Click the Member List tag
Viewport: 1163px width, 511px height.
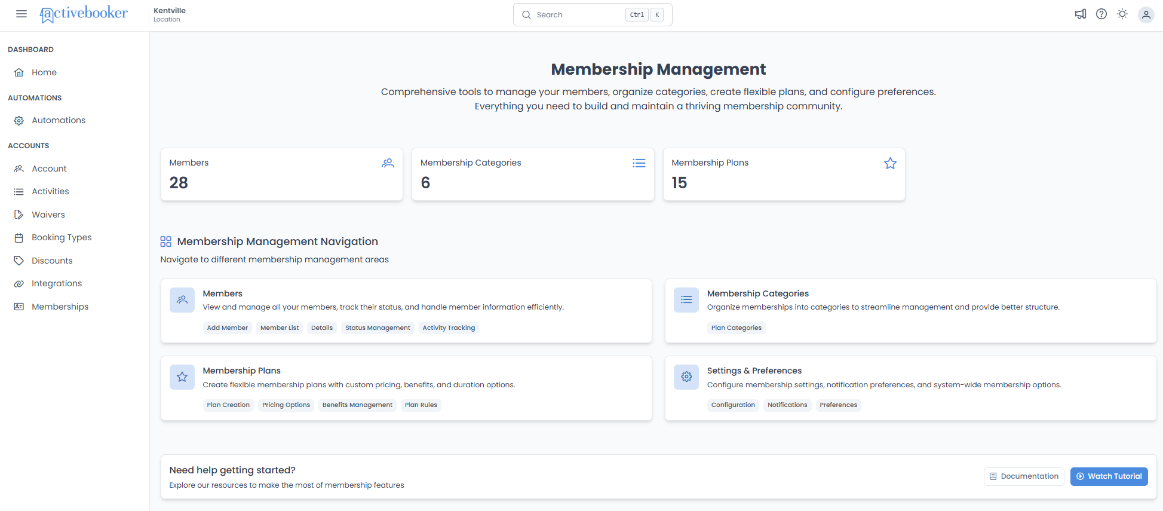coord(280,328)
